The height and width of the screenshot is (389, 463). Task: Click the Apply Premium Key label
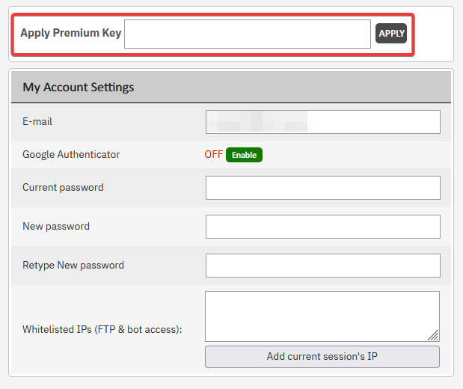click(70, 33)
